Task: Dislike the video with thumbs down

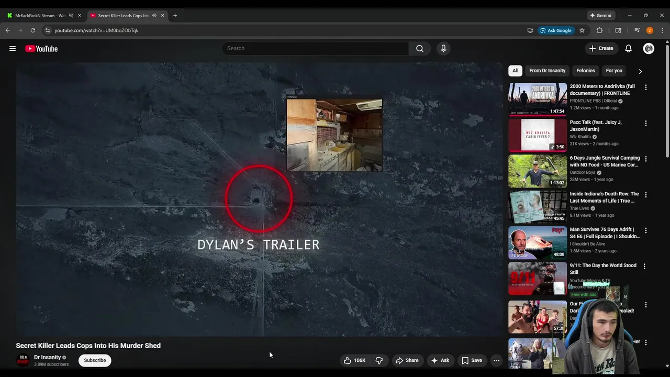Action: (379, 360)
